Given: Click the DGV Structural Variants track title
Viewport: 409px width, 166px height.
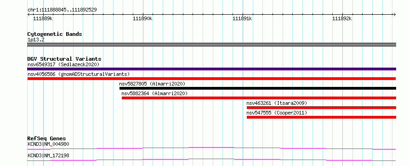Looking at the screenshot, I should point(64,59).
